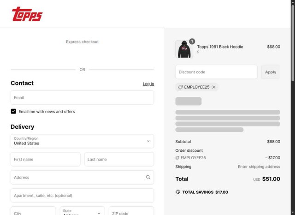Image resolution: width=295 pixels, height=215 pixels.
Task: Click the ZIP code field
Action: (x=131, y=212)
